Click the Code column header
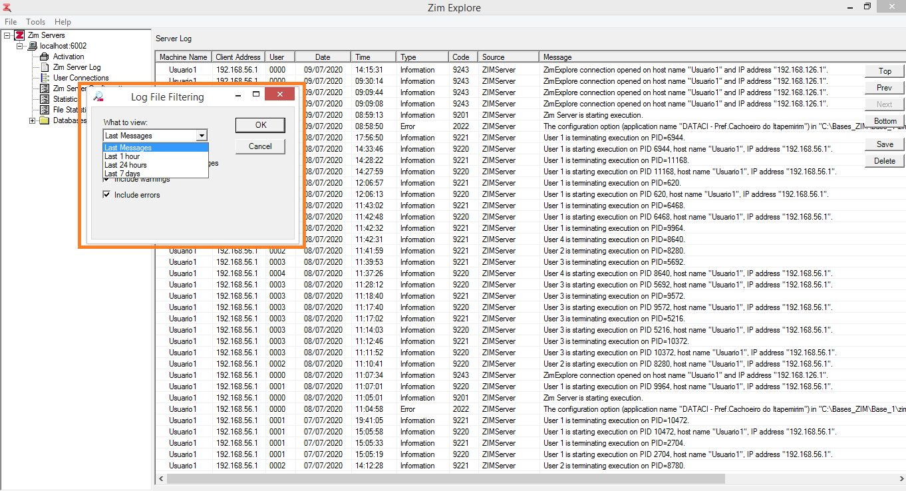The height and width of the screenshot is (491, 906). pyautogui.click(x=463, y=57)
